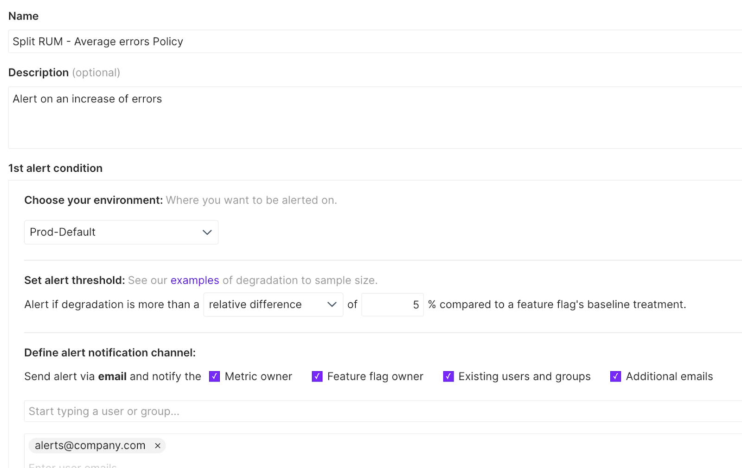Screen dimensions: 742x468
Task: Uncheck the Metric owner checkbox
Action: pos(214,376)
